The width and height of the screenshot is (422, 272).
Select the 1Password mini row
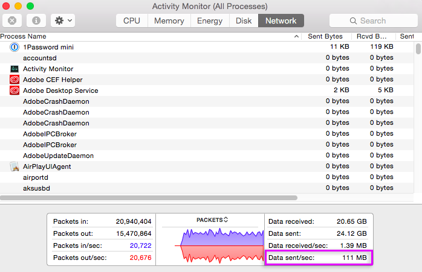point(207,47)
